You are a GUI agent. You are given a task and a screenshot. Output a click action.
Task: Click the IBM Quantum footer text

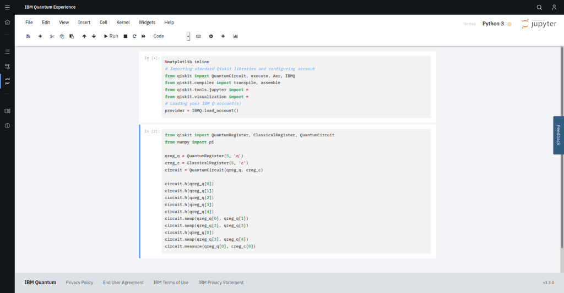point(40,283)
